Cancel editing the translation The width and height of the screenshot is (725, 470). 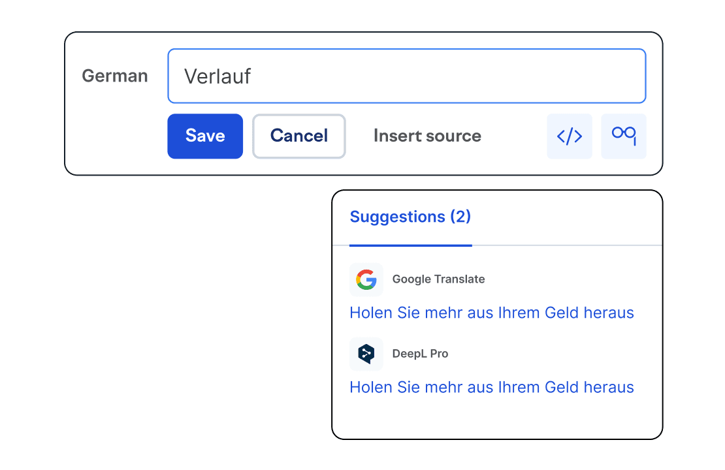299,136
